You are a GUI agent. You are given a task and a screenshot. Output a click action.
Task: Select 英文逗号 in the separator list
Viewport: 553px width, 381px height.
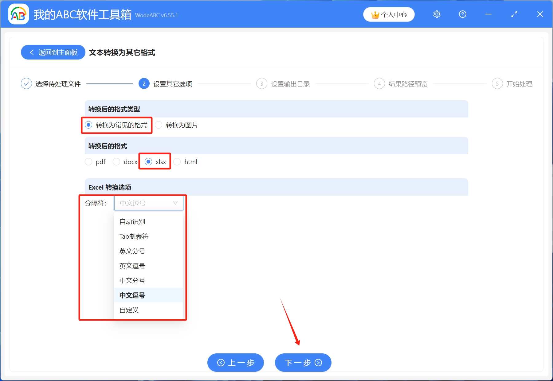(x=132, y=266)
